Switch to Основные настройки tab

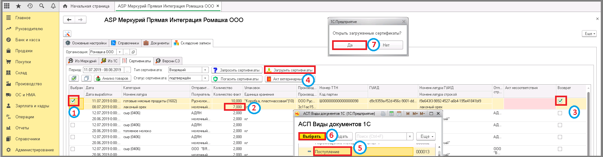pos(86,43)
